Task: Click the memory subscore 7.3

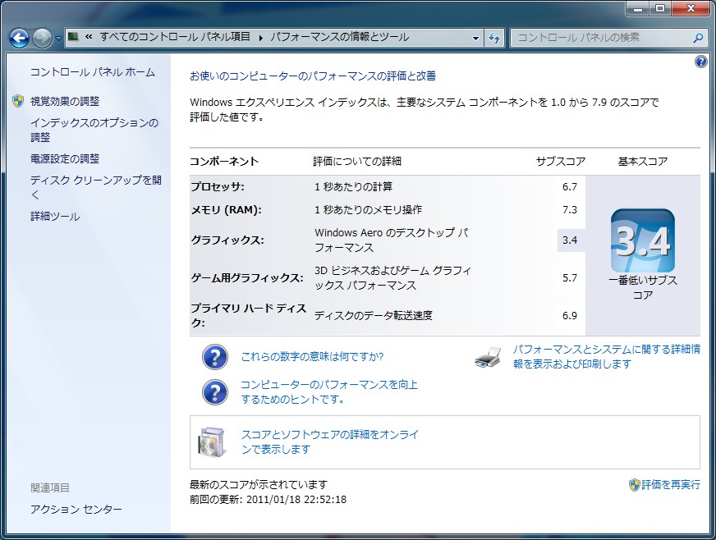Action: coord(569,210)
